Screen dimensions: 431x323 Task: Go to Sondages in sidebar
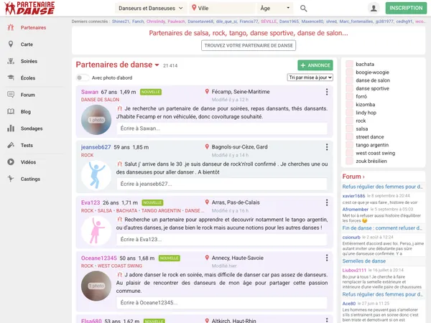[32, 128]
